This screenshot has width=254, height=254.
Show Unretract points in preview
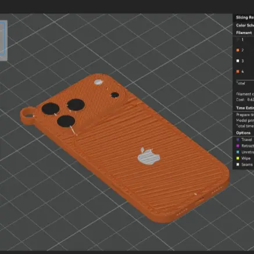tap(238, 152)
